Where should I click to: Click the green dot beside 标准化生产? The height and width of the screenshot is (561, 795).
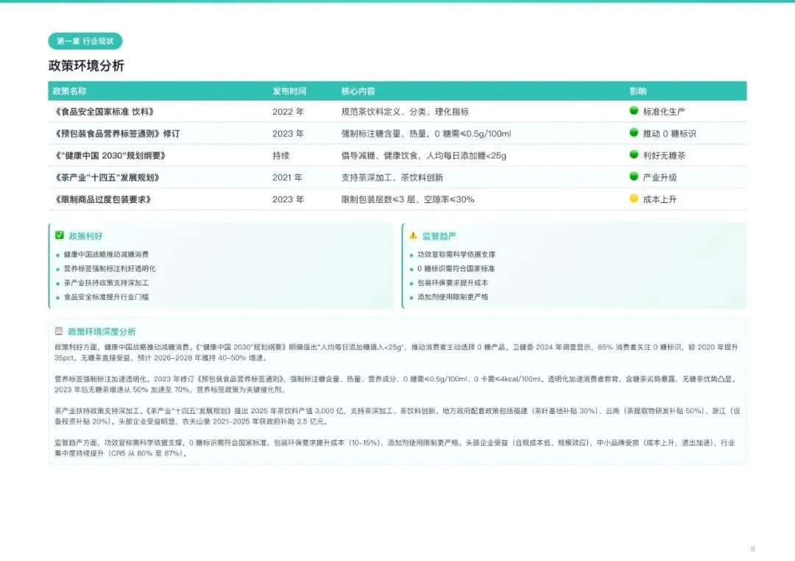(633, 110)
